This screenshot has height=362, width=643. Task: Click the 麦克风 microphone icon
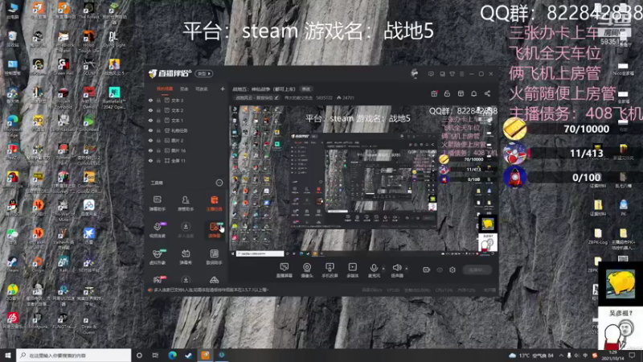[x=374, y=269]
